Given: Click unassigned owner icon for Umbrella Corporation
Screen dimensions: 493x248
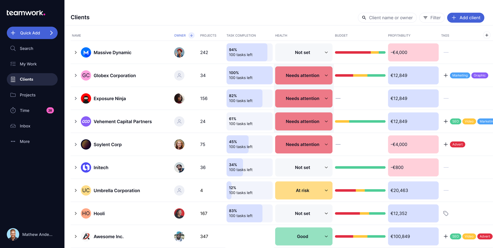Looking at the screenshot, I should tap(179, 190).
